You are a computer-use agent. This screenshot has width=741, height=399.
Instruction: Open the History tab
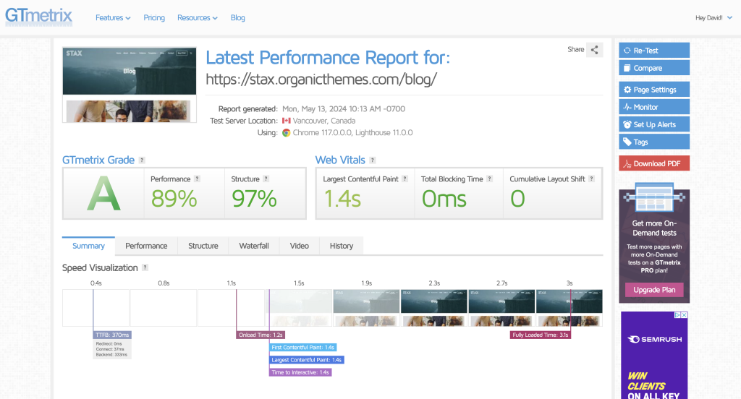(342, 246)
